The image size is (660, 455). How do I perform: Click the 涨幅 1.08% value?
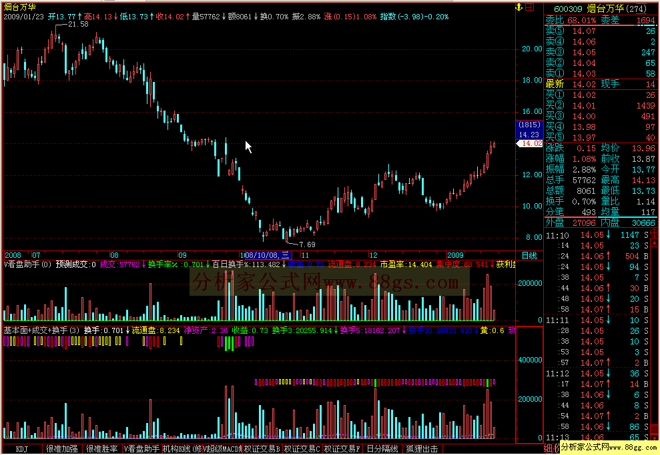click(x=584, y=159)
